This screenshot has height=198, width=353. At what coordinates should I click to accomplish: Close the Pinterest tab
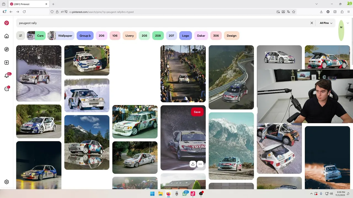tap(46, 4)
